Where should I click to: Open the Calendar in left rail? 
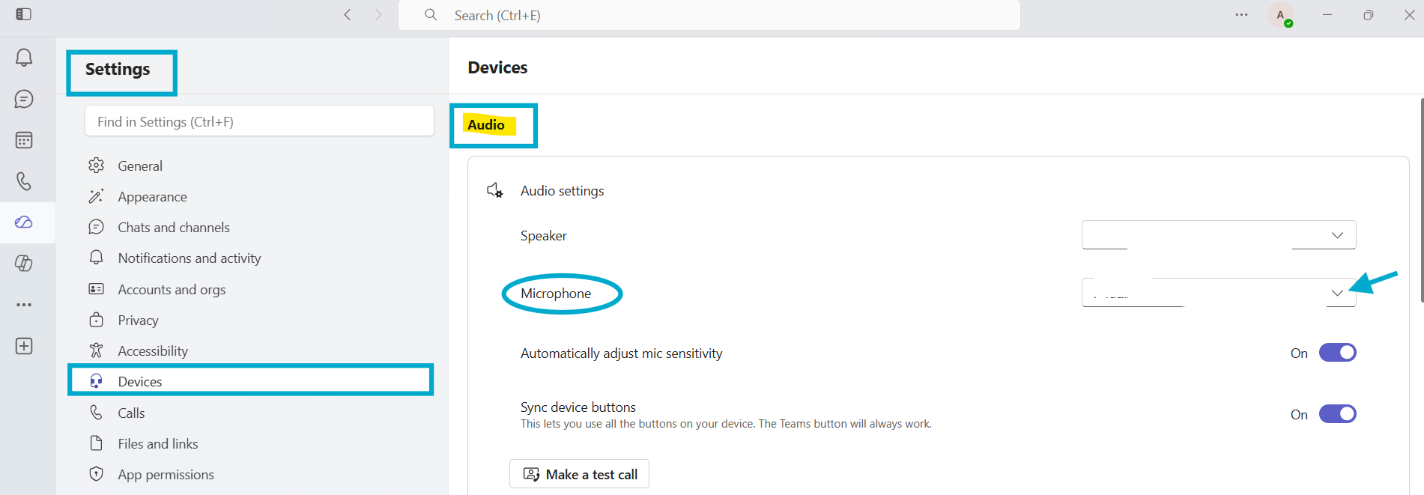[24, 140]
